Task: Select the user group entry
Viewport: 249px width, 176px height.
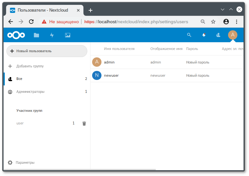Action: [20, 123]
